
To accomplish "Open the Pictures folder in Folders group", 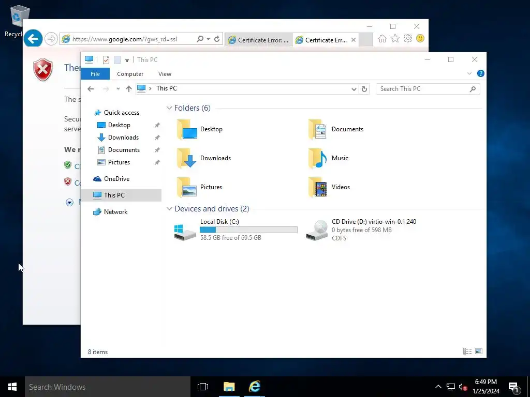I will tap(199, 187).
